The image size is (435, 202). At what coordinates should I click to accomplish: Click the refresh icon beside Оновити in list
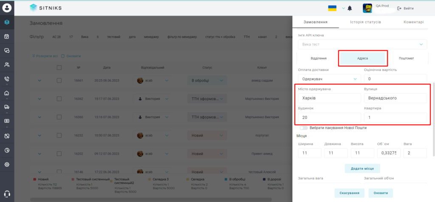pyautogui.click(x=63, y=56)
